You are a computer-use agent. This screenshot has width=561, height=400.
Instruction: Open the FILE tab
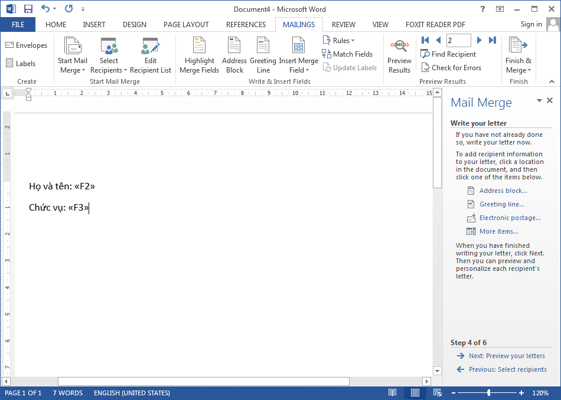[18, 24]
